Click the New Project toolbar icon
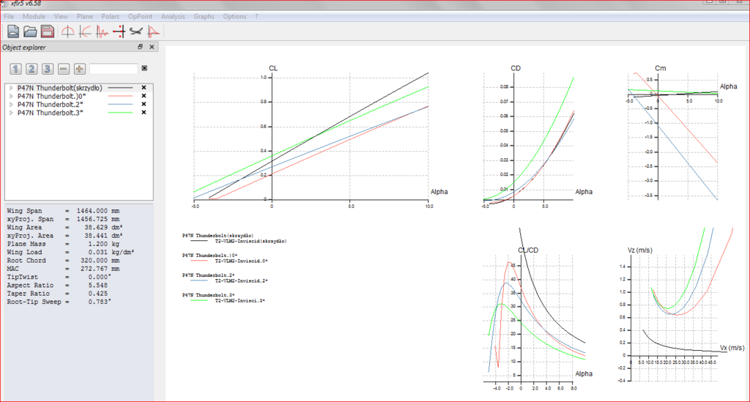The height and width of the screenshot is (402, 750). click(x=13, y=31)
